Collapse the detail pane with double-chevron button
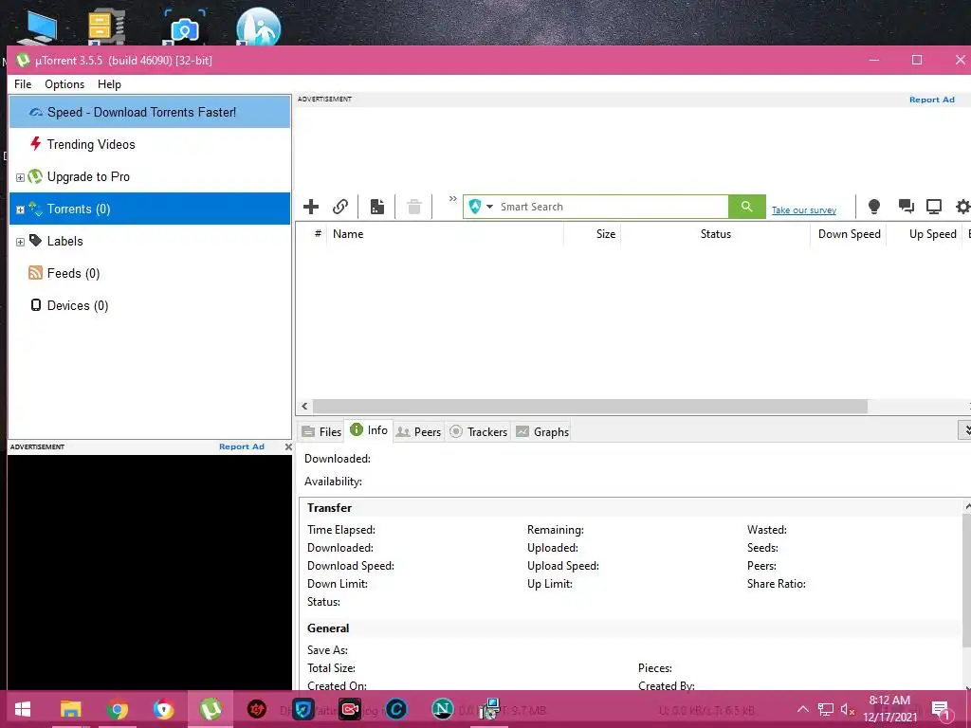This screenshot has width=971, height=728. (965, 429)
